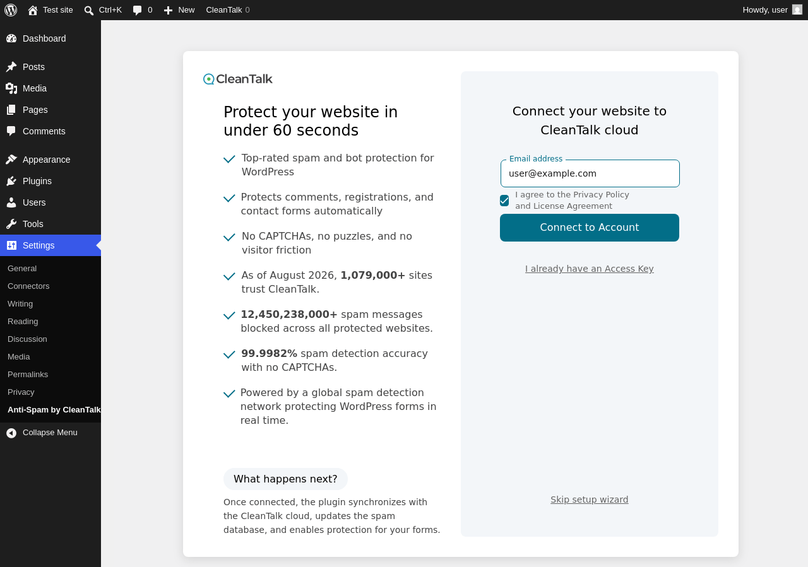The width and height of the screenshot is (808, 567).
Task: Click the Collapse Menu arrow icon
Action: 11,433
